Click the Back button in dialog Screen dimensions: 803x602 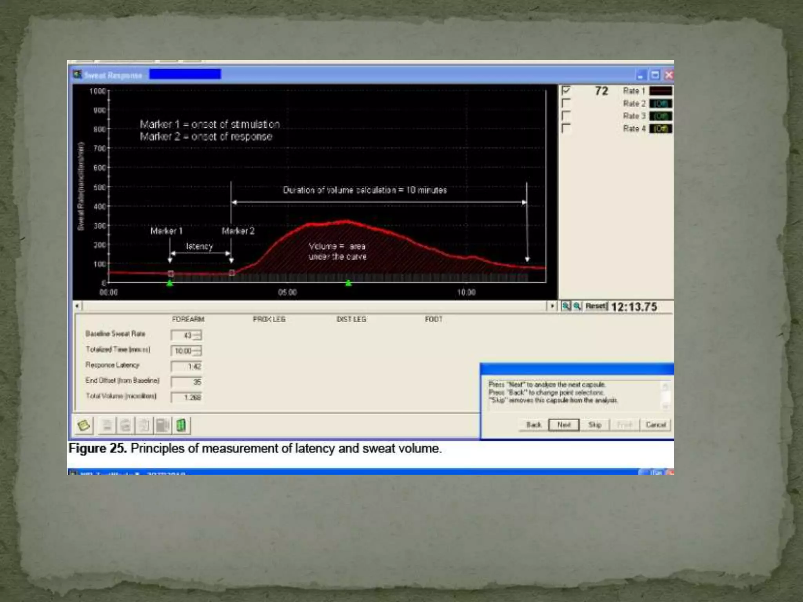533,425
